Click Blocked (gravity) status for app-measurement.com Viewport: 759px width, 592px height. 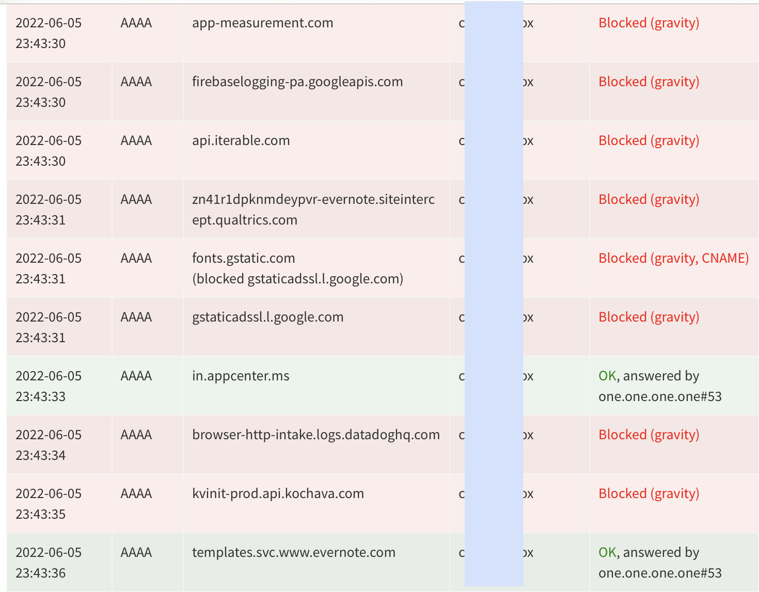click(x=649, y=23)
